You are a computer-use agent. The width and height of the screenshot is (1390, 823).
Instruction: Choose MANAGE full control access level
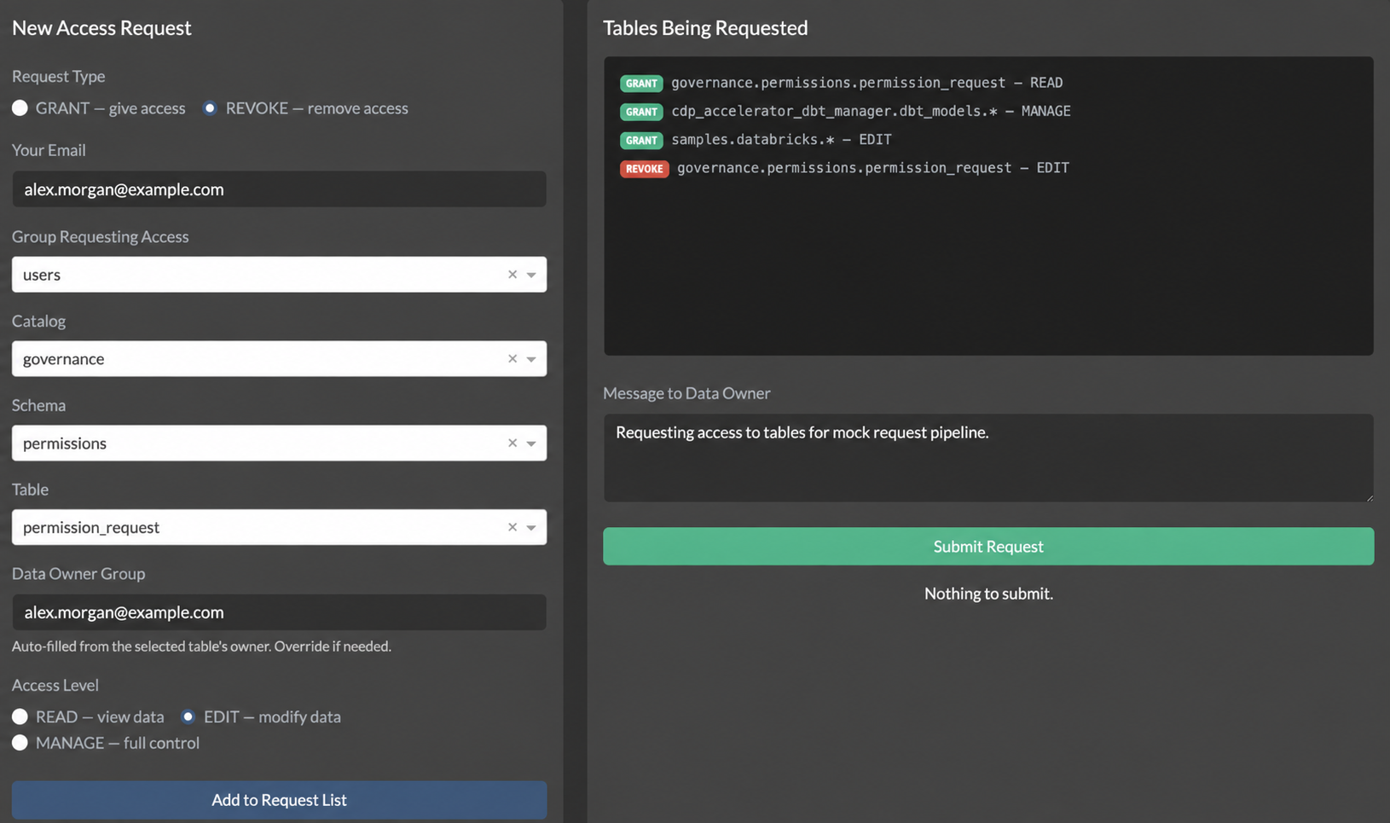tap(20, 743)
